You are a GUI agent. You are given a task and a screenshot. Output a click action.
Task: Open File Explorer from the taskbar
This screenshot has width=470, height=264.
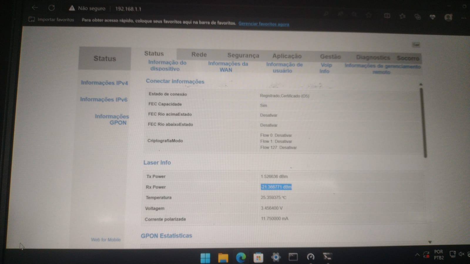tap(223, 258)
